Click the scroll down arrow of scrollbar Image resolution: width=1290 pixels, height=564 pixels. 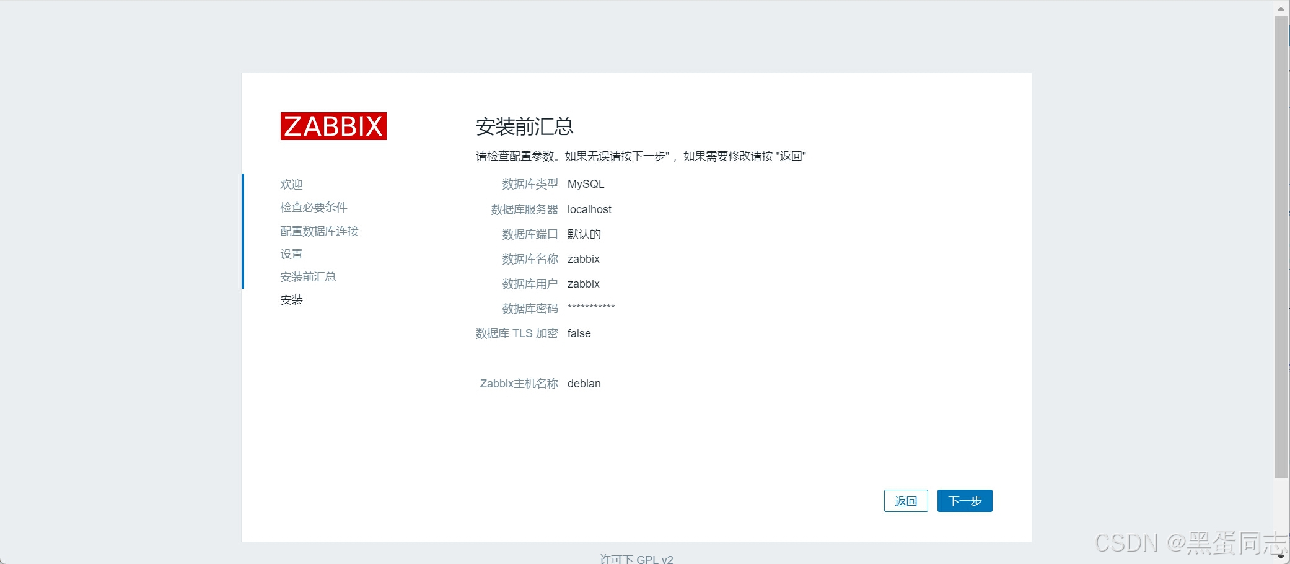[x=1281, y=557]
